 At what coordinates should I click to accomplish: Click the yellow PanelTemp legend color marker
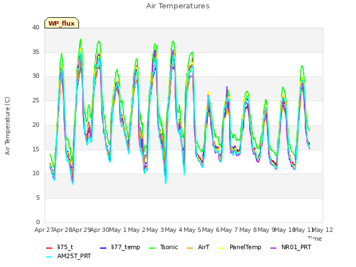(221, 248)
